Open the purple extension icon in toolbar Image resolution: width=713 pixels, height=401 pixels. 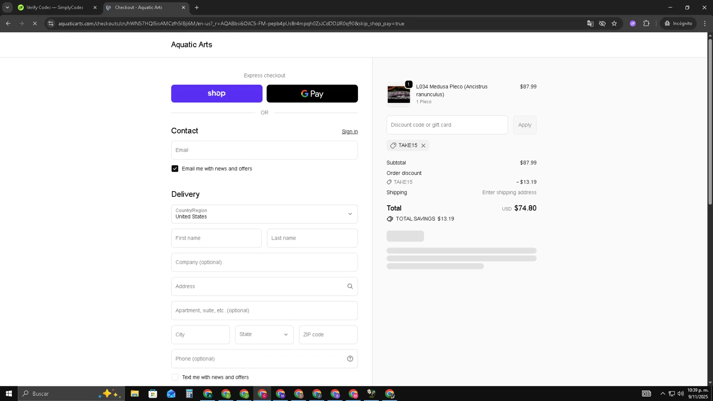pos(633,23)
